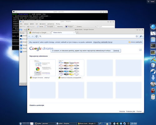This screenshot has height=125, width=156.
Task: Open the 'Plik' menu in Dolphin
Action: pyautogui.click(x=21, y=24)
